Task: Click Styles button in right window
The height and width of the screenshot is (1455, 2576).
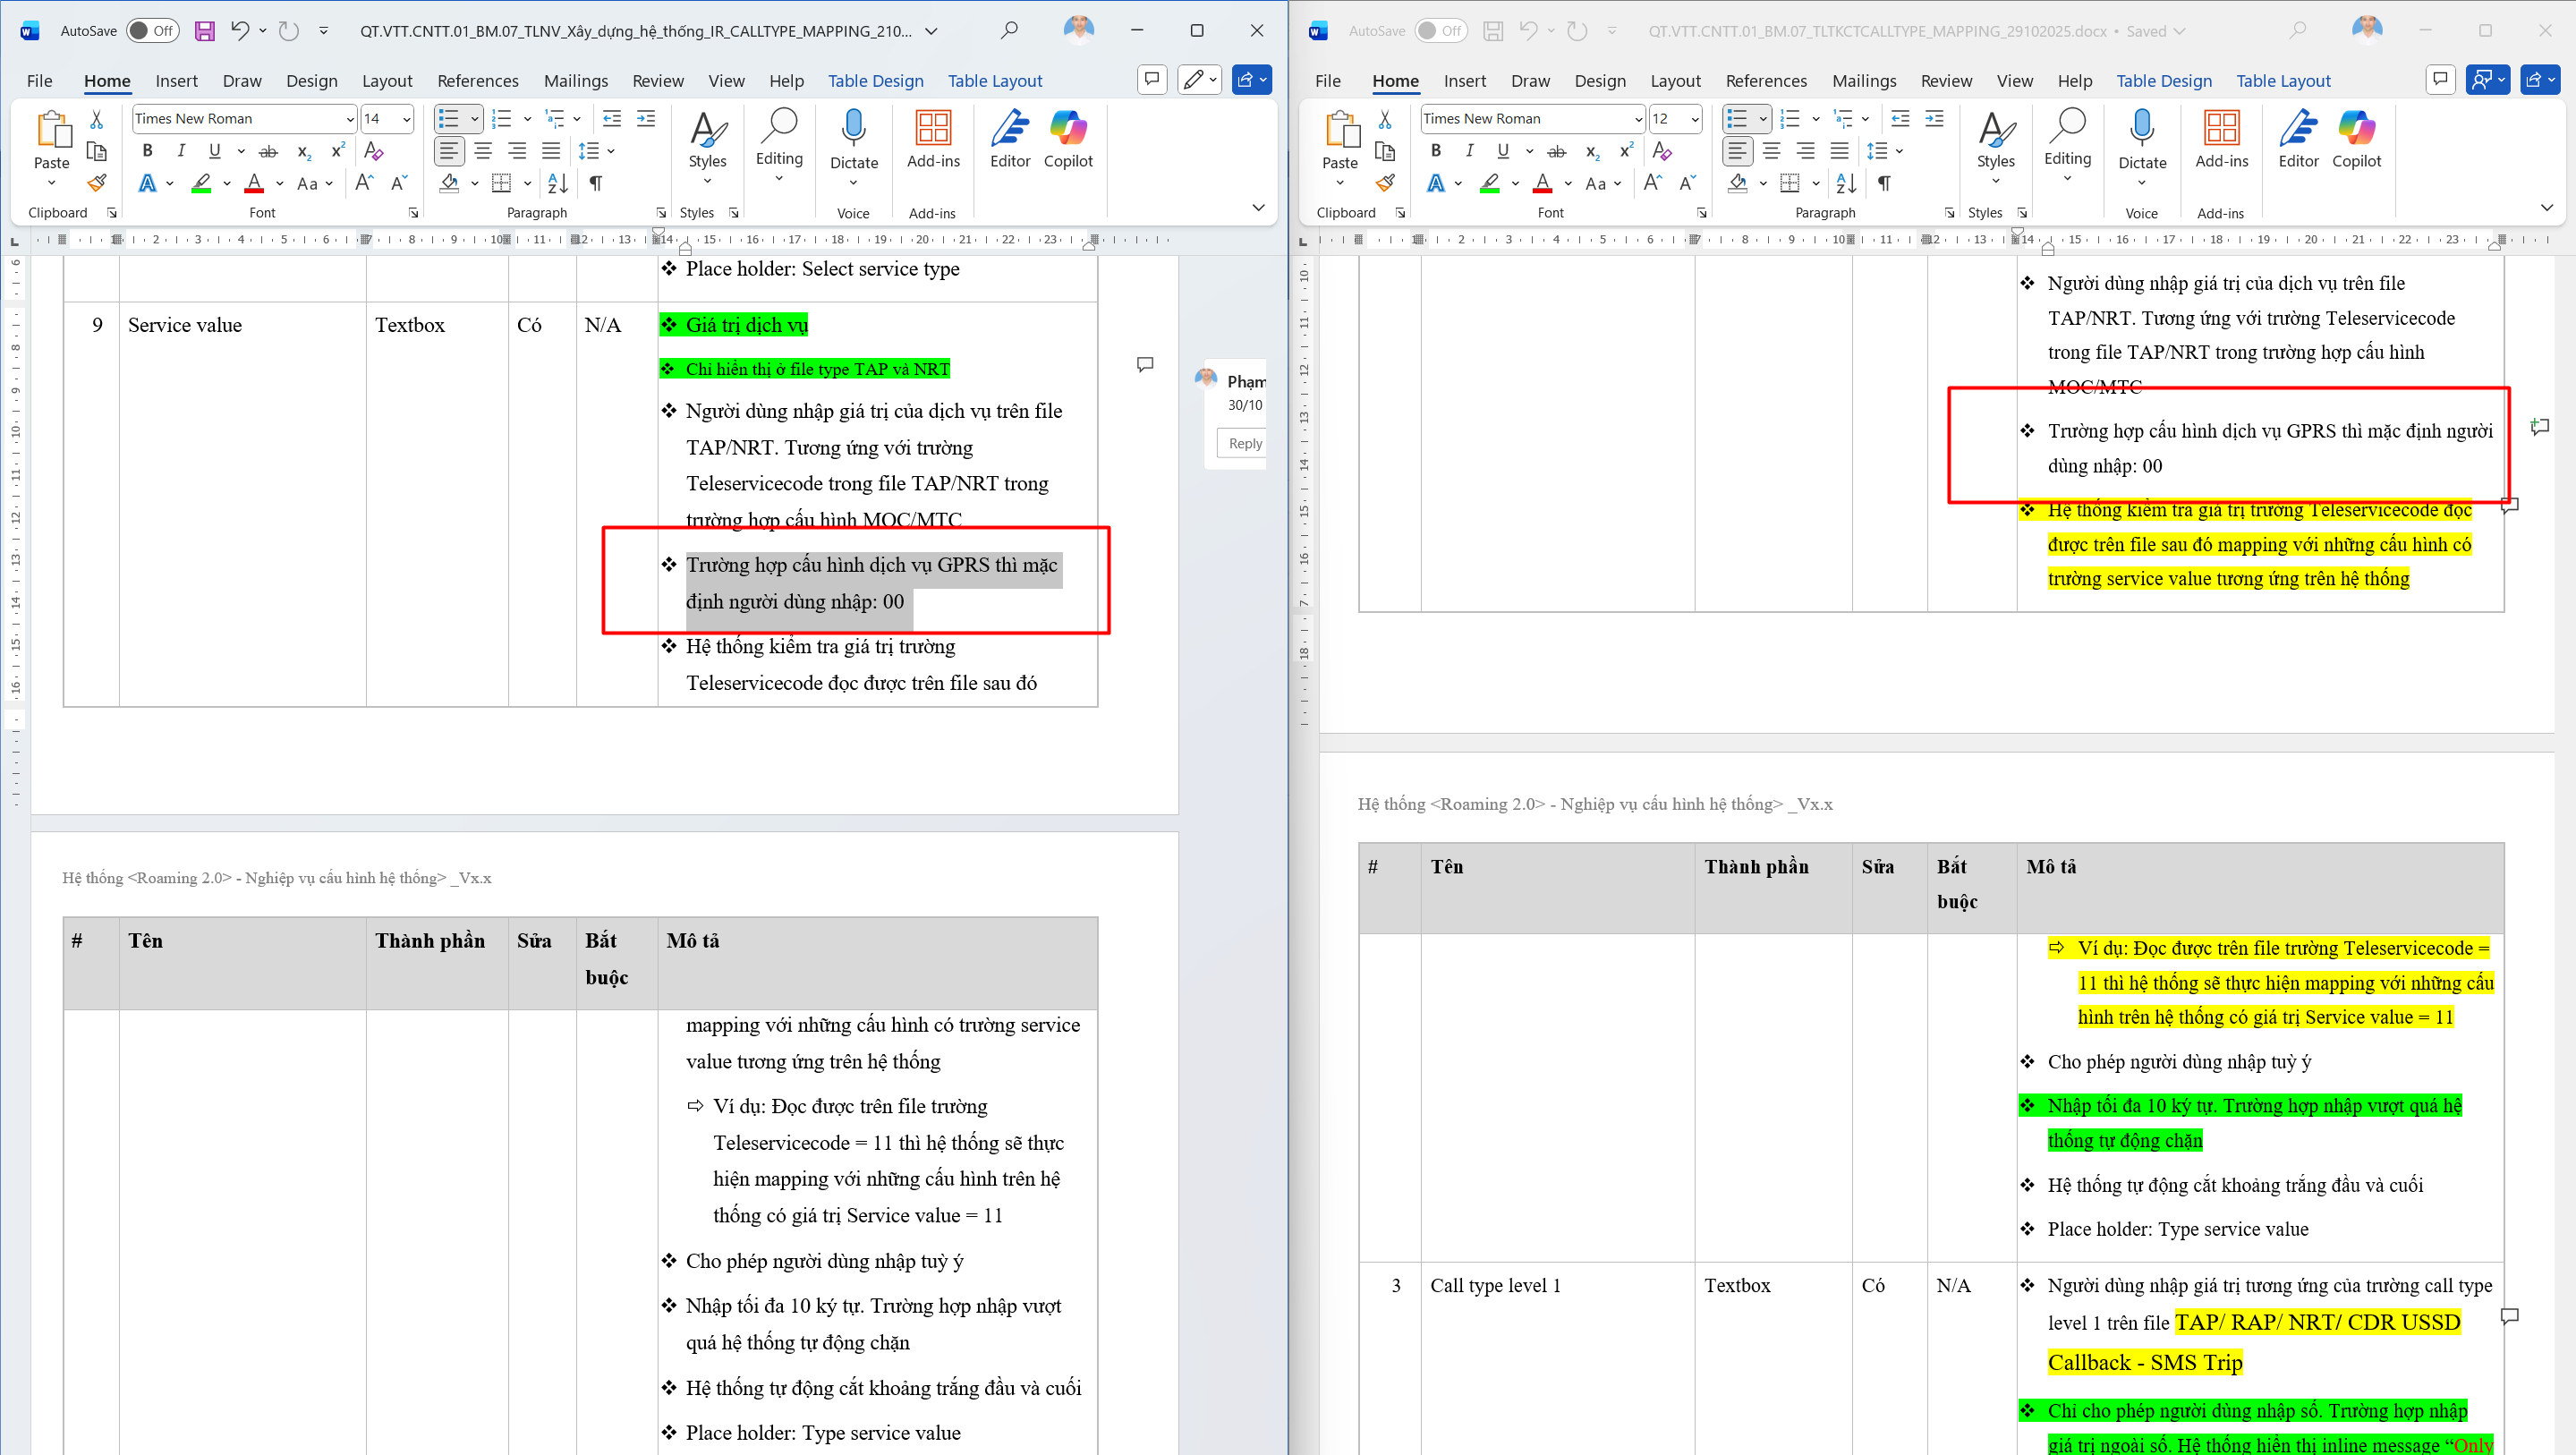Action: (1995, 145)
